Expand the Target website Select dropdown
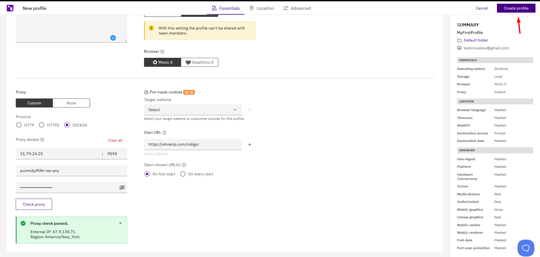Viewport: 540px width, 257px height. (193, 110)
